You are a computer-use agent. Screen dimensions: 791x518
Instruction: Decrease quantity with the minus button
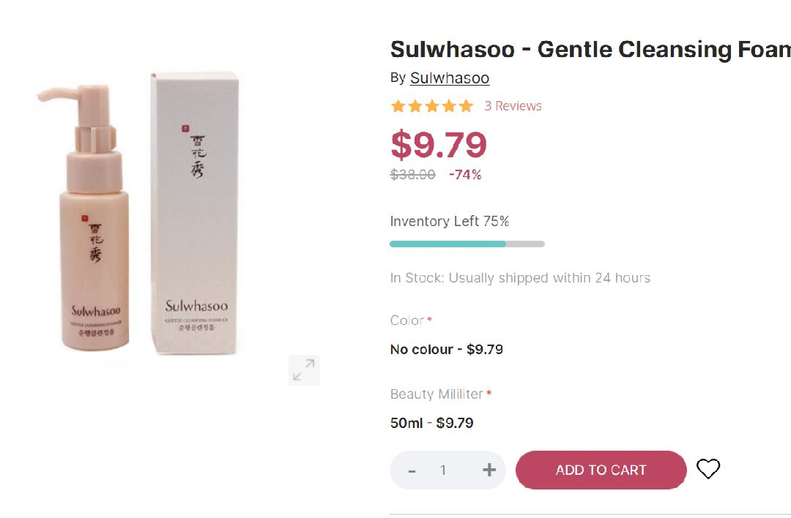[x=412, y=470]
